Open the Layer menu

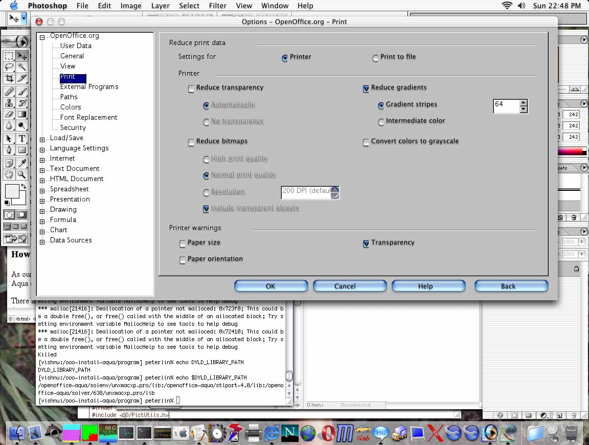pos(161,6)
